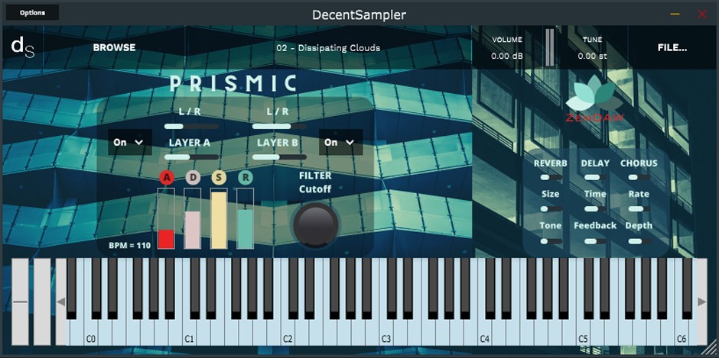The image size is (719, 358).
Task: Click the ZenDAW lotus logo
Action: (595, 99)
